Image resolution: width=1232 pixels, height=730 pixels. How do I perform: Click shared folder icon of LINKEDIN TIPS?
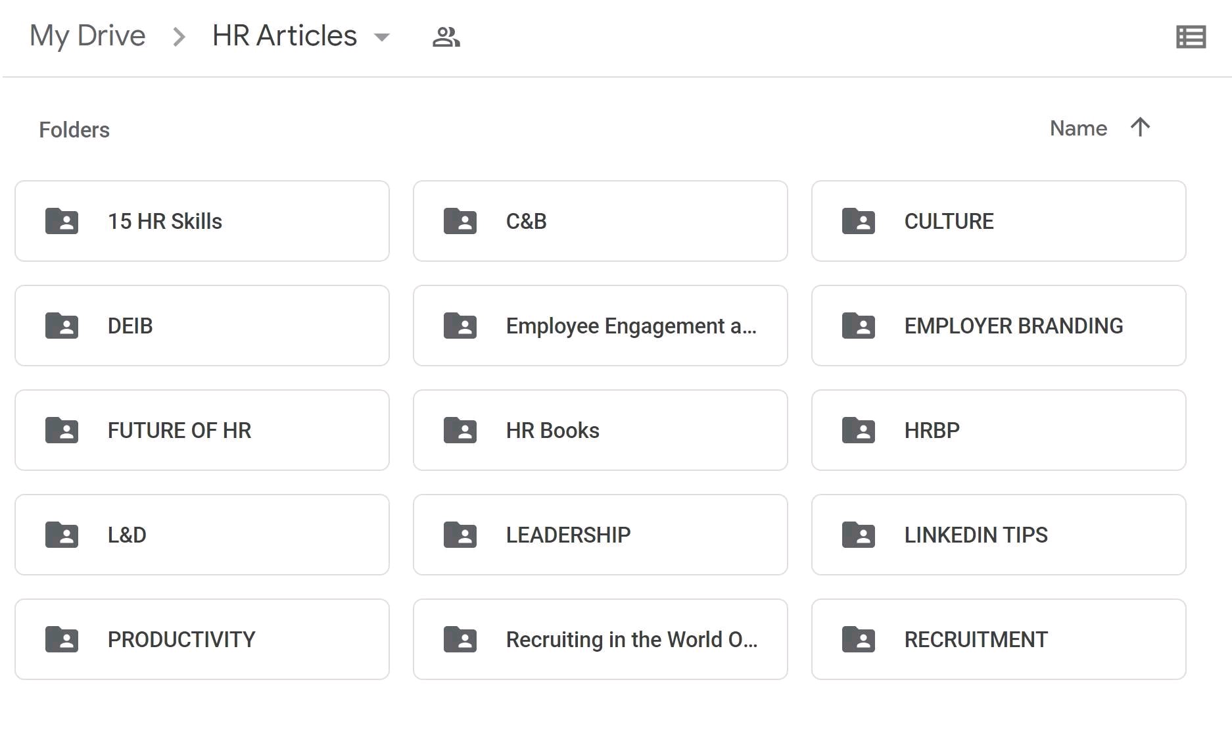(x=859, y=535)
